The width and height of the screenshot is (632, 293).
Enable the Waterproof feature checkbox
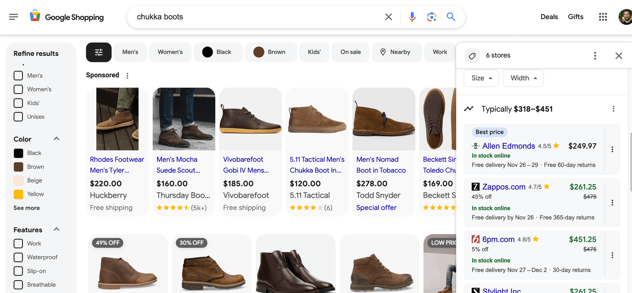[18, 257]
